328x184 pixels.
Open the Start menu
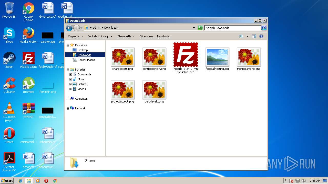(7, 181)
